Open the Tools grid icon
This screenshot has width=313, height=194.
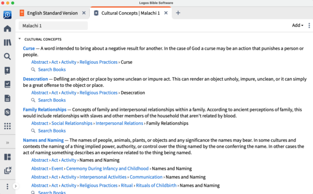8,126
